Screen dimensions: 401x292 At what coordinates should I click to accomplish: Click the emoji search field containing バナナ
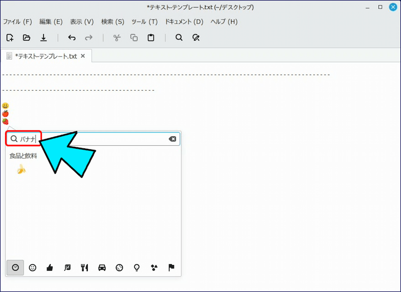click(x=95, y=139)
